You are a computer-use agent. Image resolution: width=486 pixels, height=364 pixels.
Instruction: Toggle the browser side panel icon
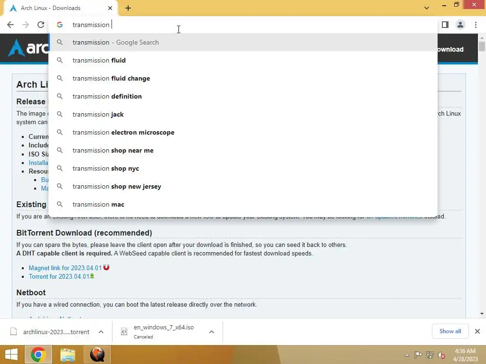(445, 25)
